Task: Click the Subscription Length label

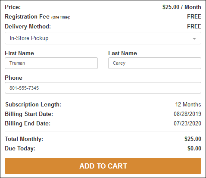Action: (33, 104)
